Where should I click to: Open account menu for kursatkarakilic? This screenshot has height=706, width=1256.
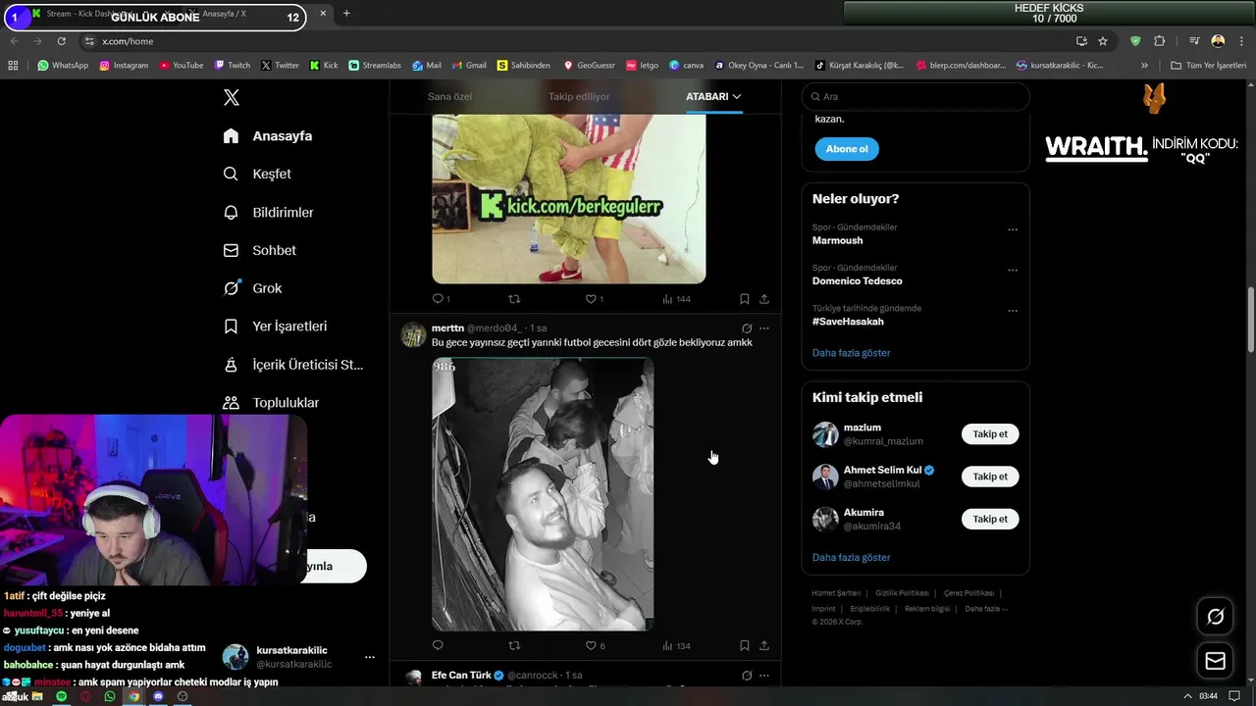pos(369,657)
